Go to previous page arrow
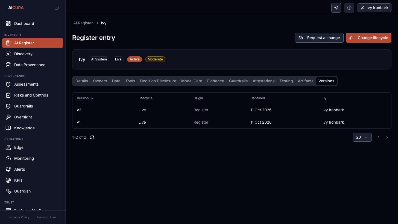Image resolution: width=398 pixels, height=224 pixels. tap(378, 137)
